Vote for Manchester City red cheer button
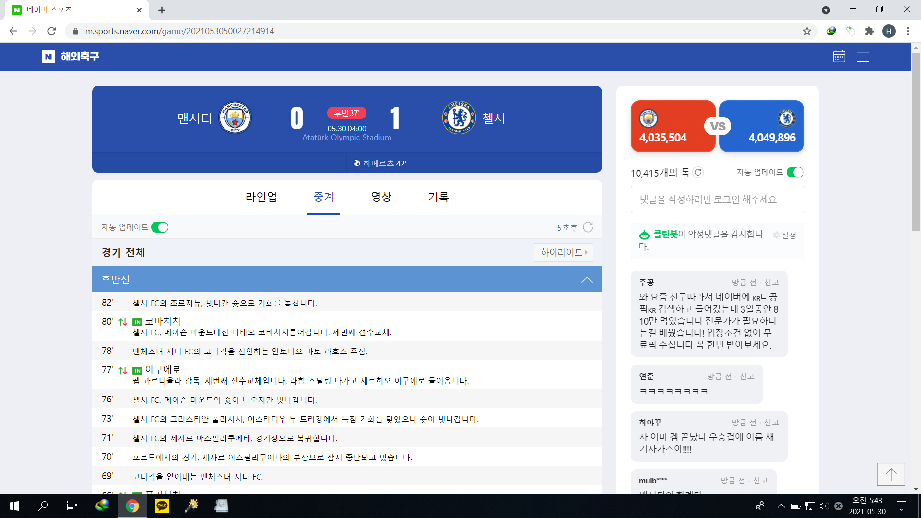This screenshot has height=518, width=921. [x=673, y=126]
